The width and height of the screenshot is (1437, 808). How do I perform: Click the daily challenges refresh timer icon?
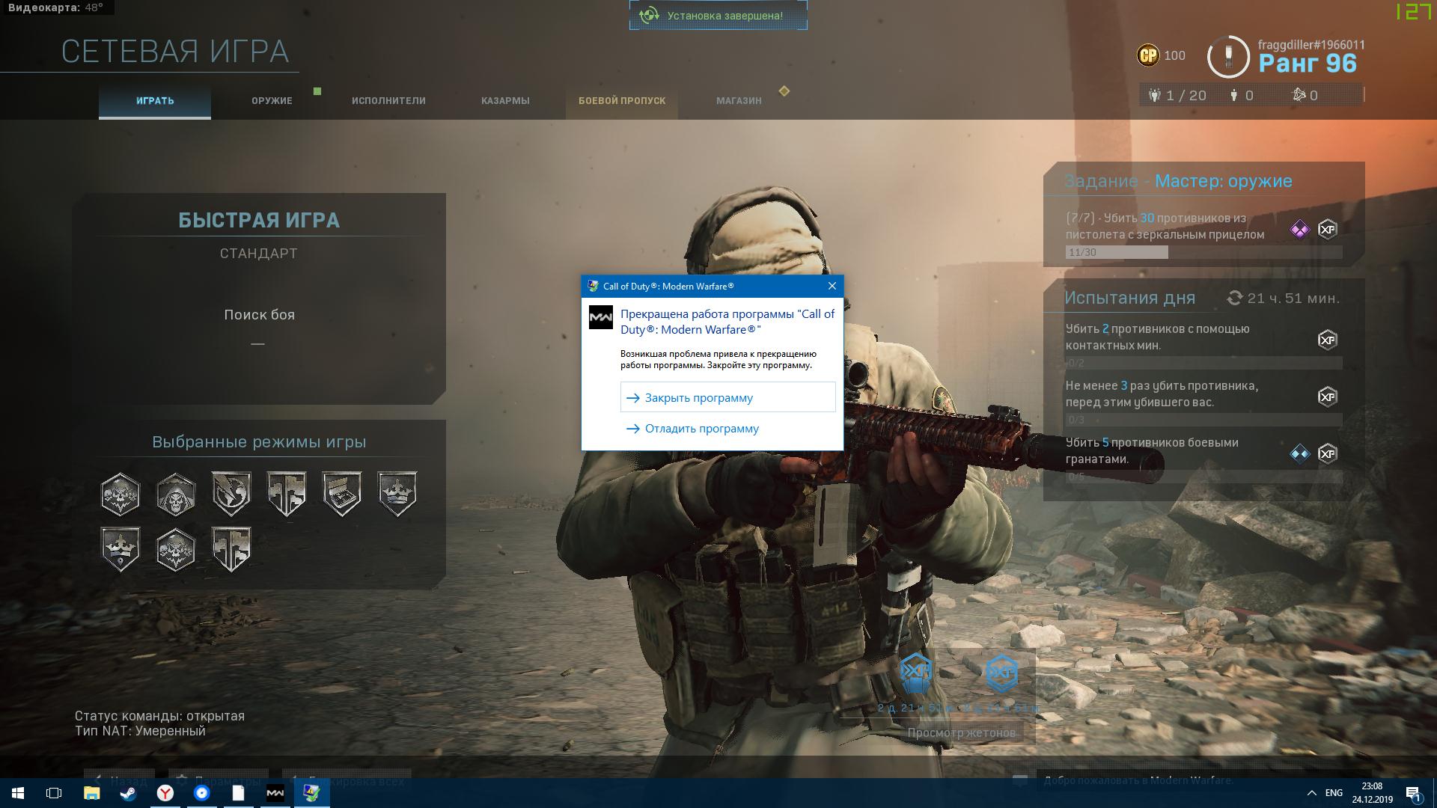(x=1233, y=299)
